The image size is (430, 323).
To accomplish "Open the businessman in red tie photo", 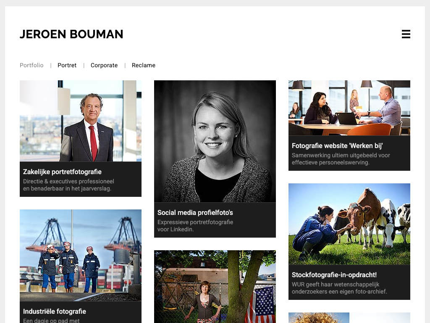I will coord(81,121).
